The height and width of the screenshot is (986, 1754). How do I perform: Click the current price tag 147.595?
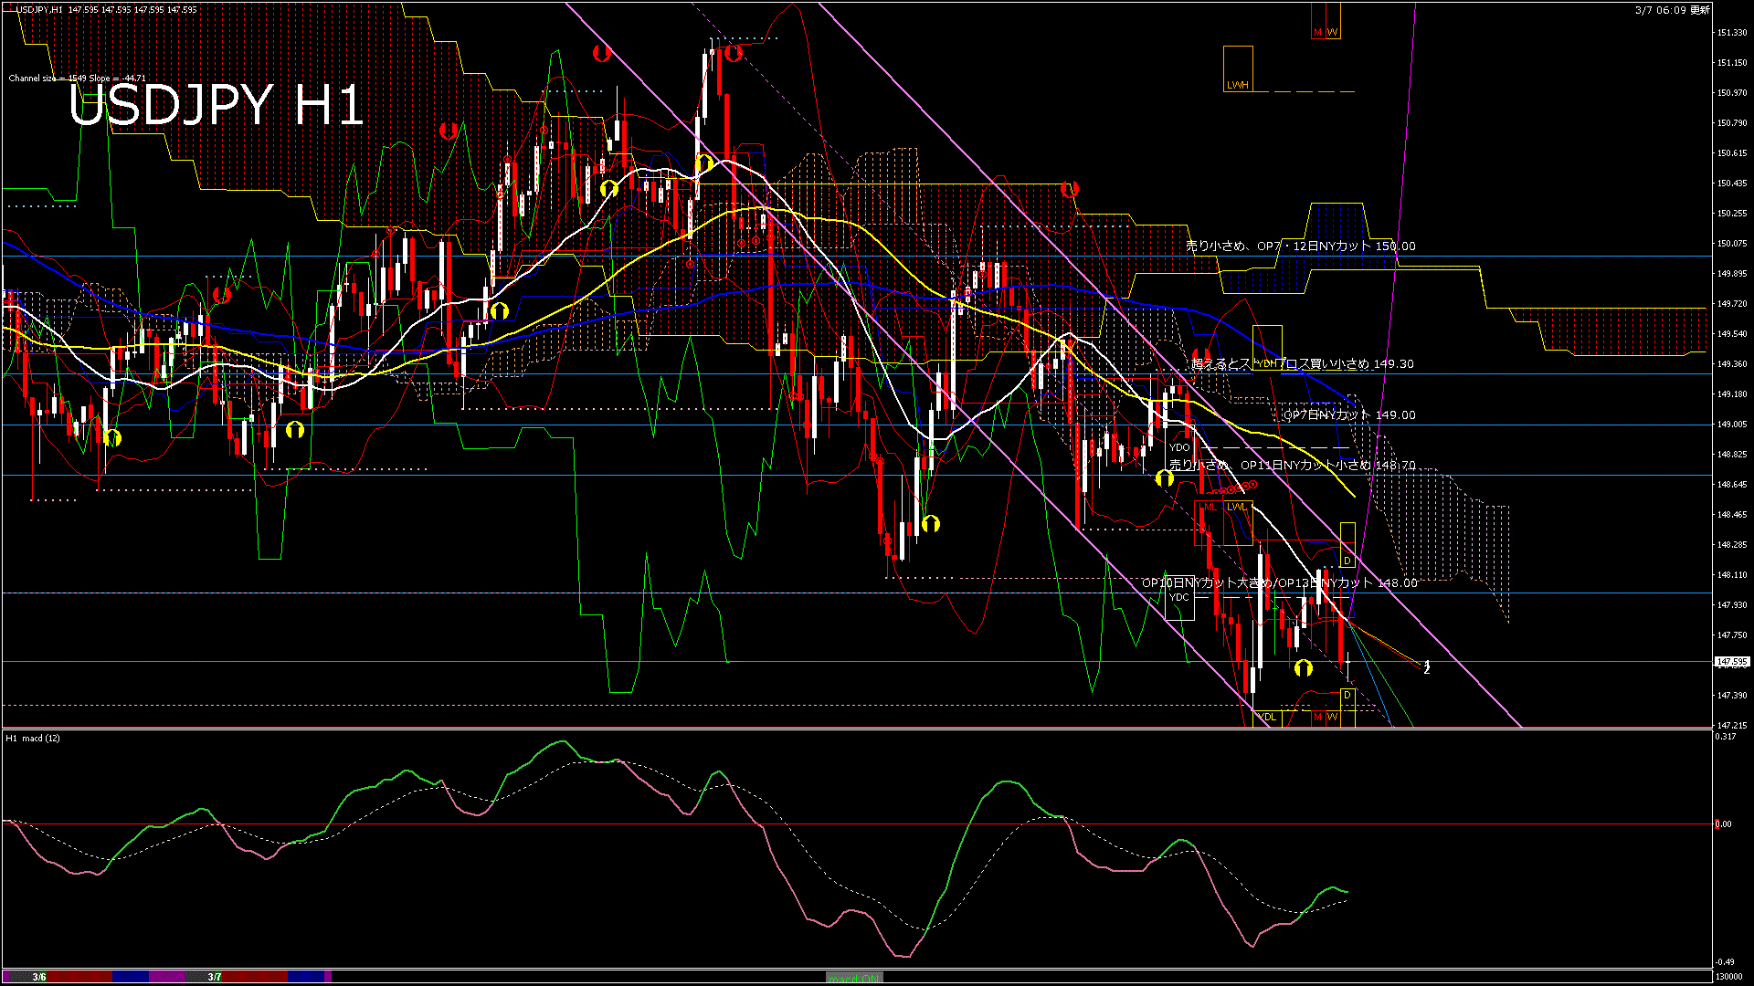tap(1731, 662)
